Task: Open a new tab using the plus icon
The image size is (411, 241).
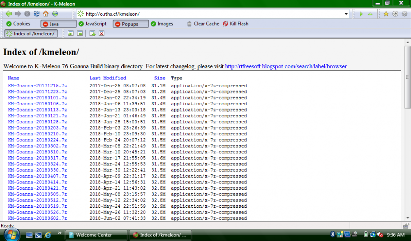Action: 92,33
